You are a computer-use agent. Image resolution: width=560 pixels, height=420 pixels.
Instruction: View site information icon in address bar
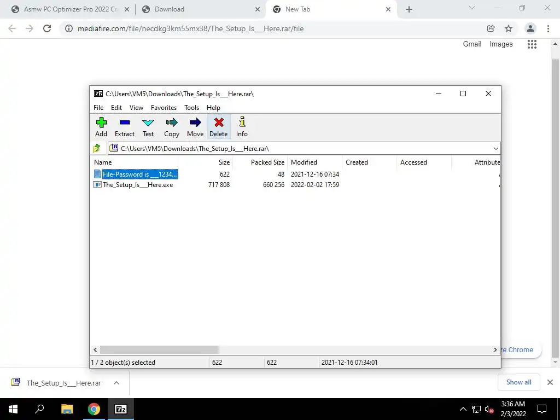pos(68,28)
